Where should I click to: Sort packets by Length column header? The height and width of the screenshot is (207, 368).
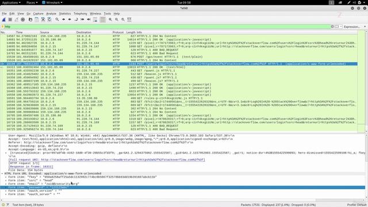(131, 32)
